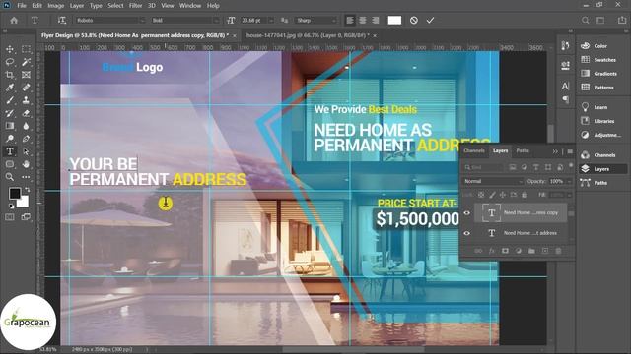Select the Gradient tool
This screenshot has width=631, height=354.
pos(10,126)
